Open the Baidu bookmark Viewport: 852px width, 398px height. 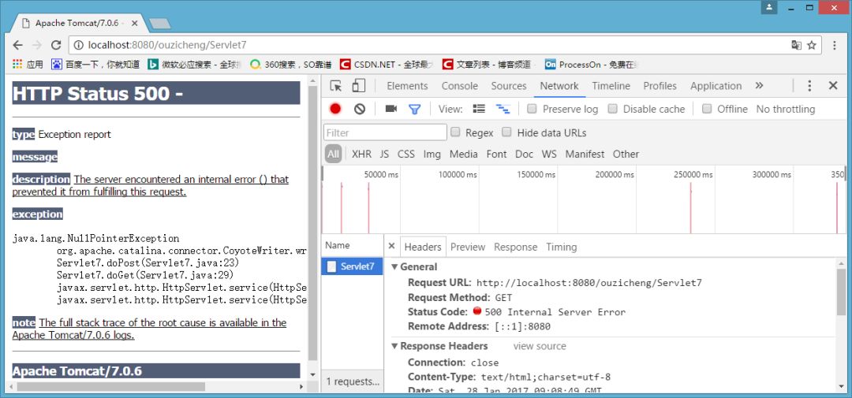click(95, 64)
